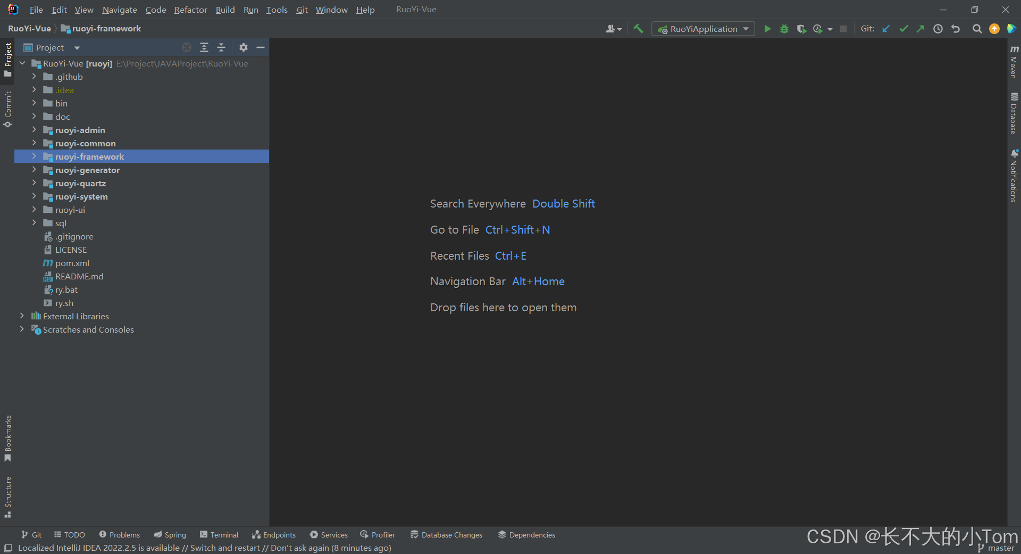The width and height of the screenshot is (1021, 554).
Task: Open the File menu
Action: pos(36,10)
